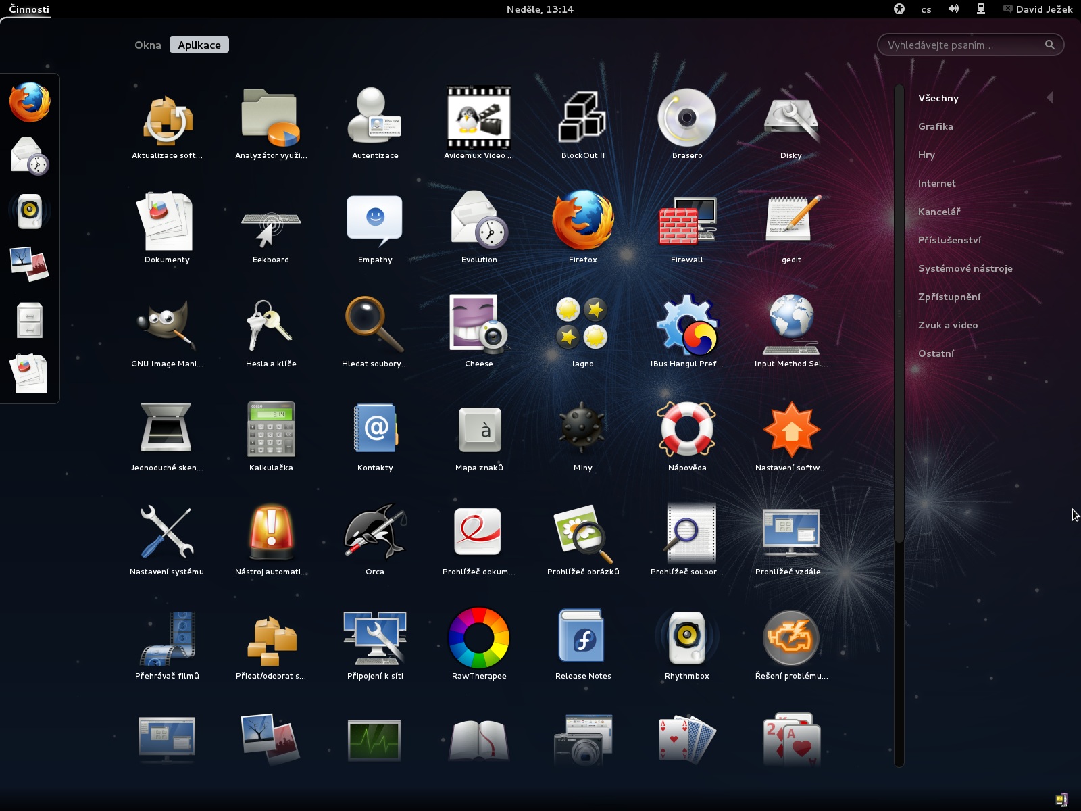Viewport: 1081px width, 811px height.
Task: Open Mapa znaků character map
Action: (479, 430)
